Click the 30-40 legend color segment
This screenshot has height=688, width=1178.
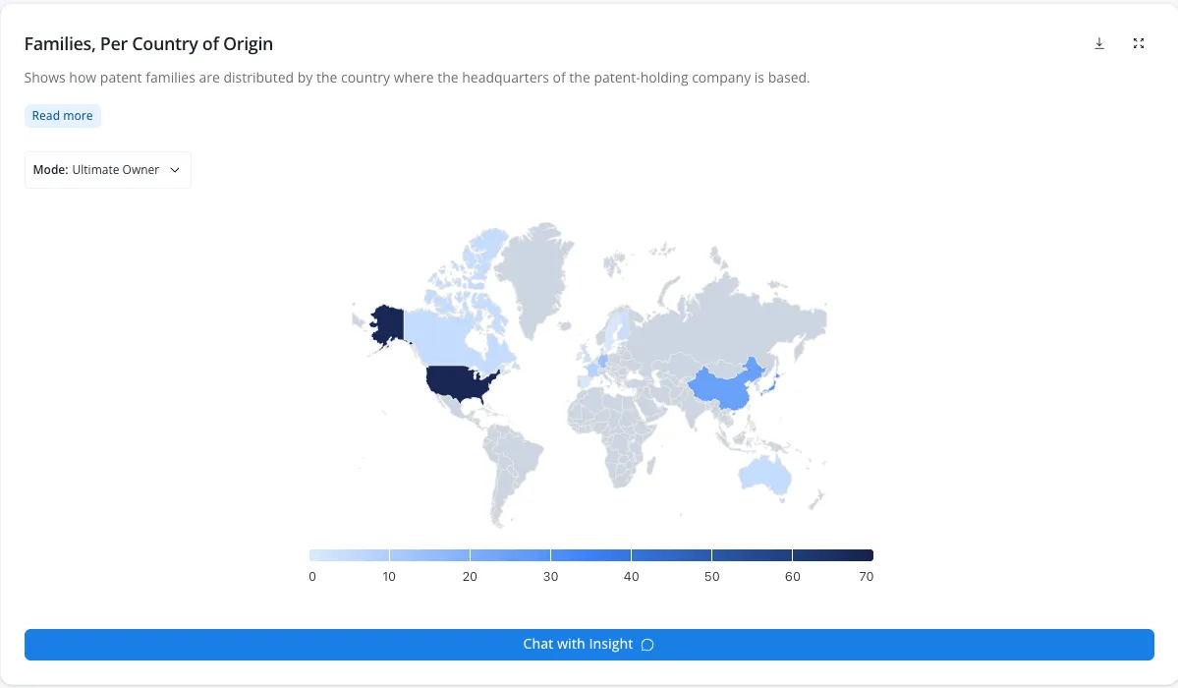[591, 555]
